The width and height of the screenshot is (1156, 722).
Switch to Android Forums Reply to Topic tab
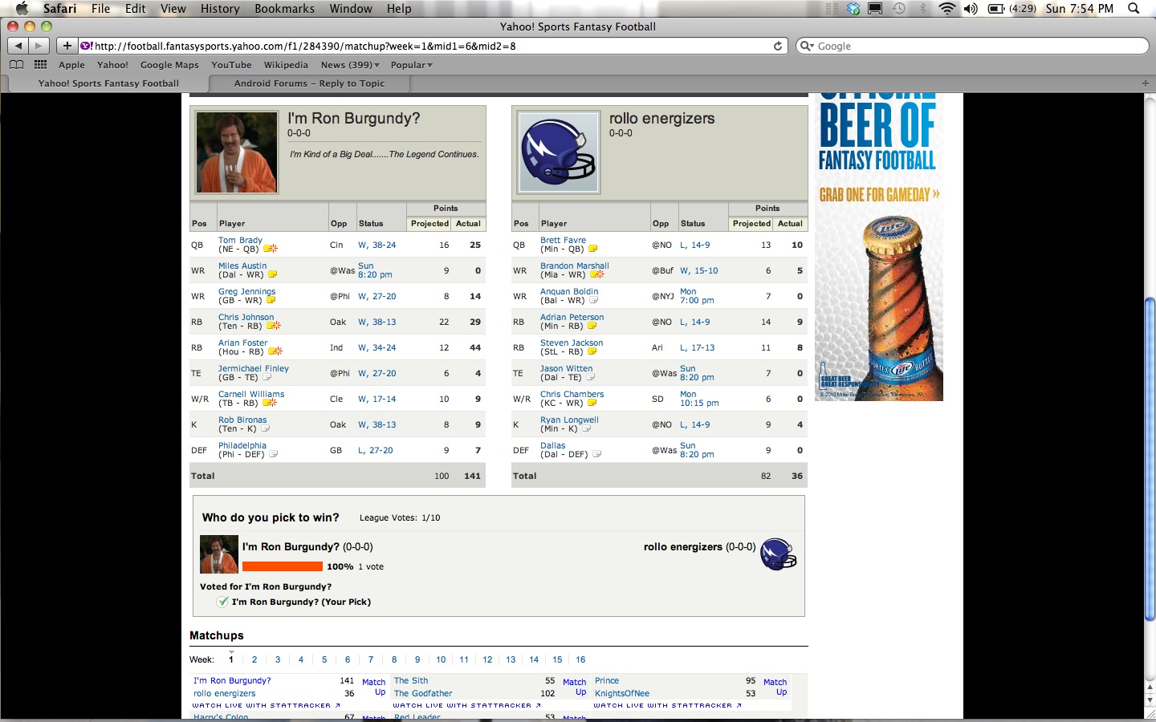point(309,83)
